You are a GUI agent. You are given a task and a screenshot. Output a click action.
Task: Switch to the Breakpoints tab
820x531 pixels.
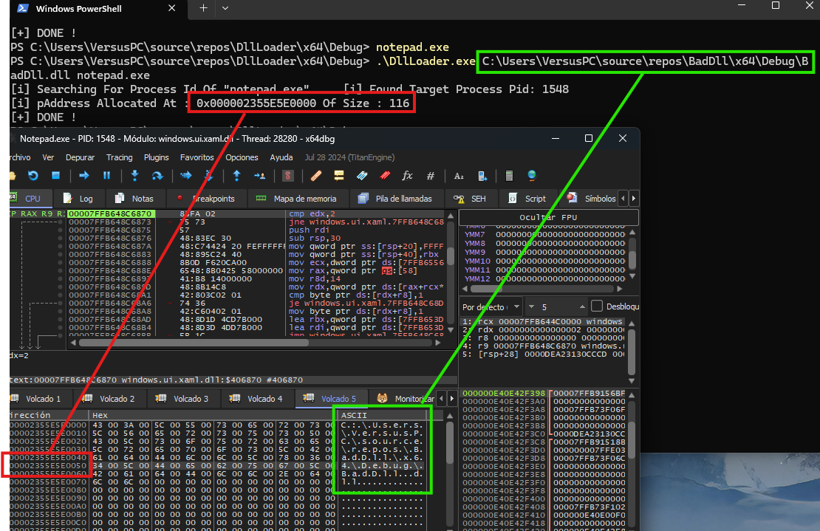(207, 199)
